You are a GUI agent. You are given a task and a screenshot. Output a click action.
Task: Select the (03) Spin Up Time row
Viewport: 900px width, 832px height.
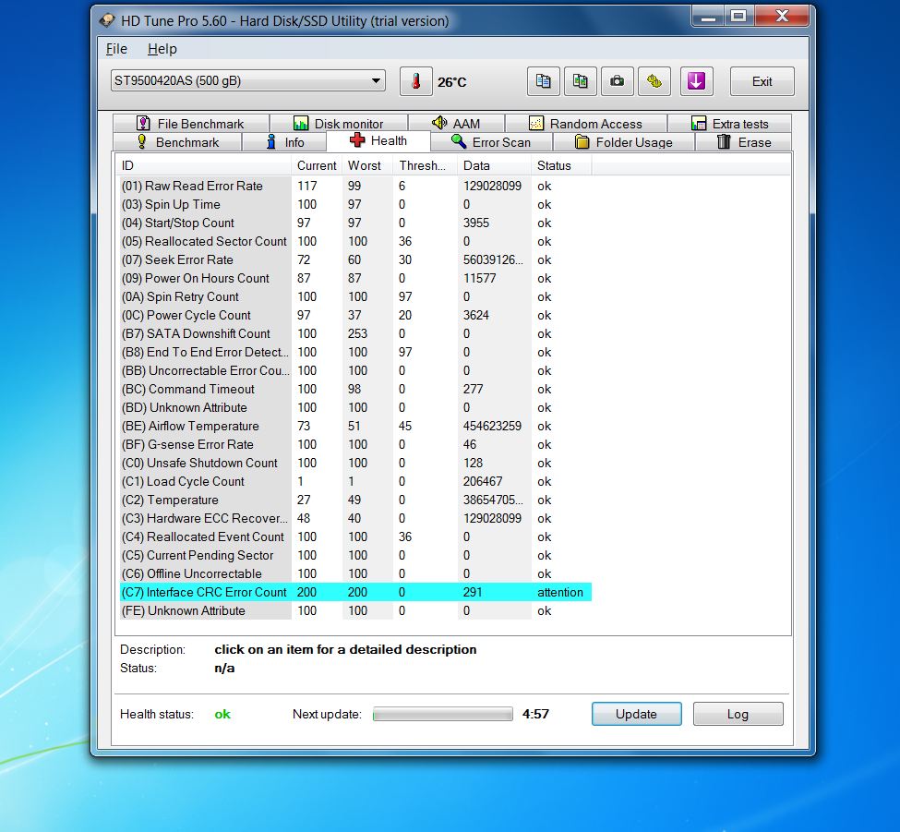(355, 204)
